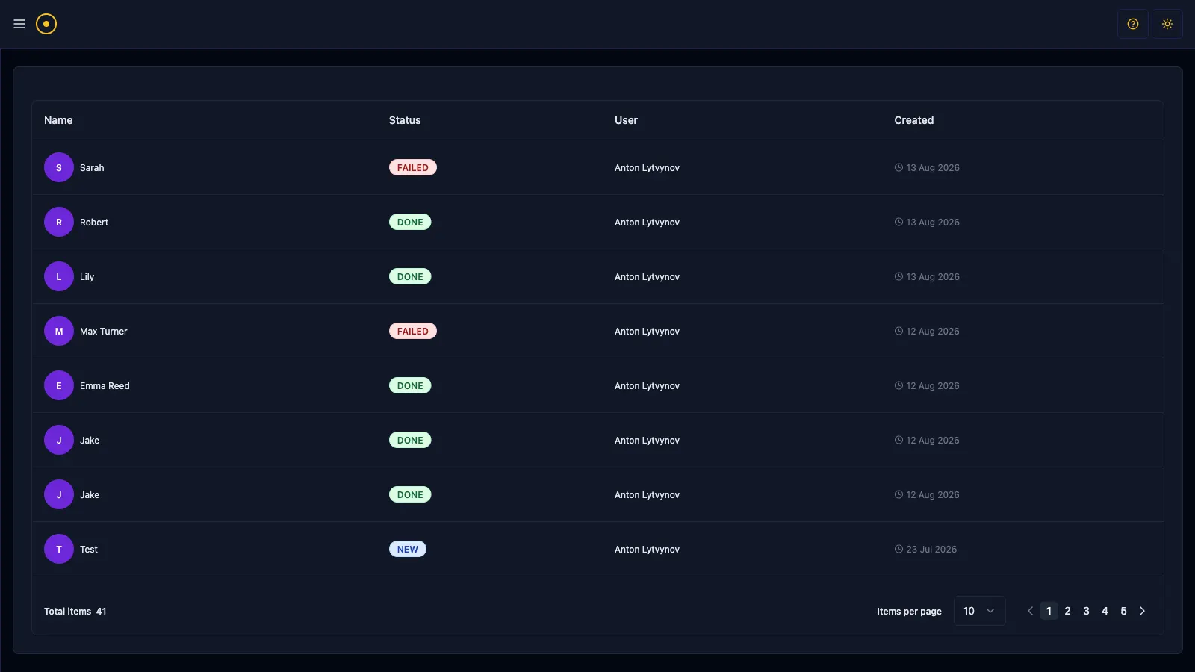Toggle the light theme sun button

click(1167, 24)
